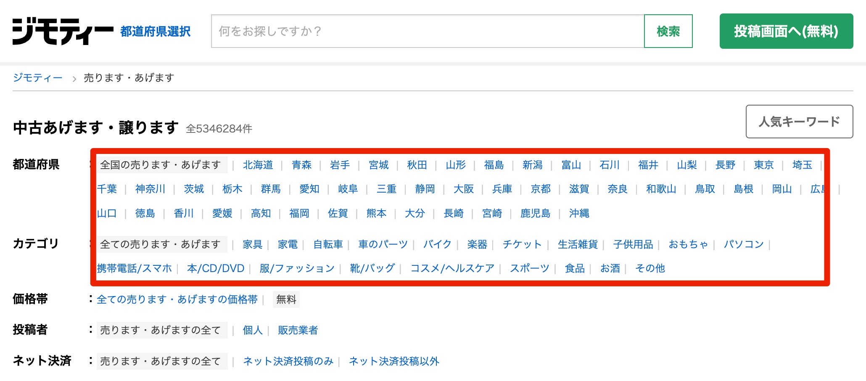Screen dimensions: 866x381
Task: Focus the 何をお探しですか search field
Action: 428,31
